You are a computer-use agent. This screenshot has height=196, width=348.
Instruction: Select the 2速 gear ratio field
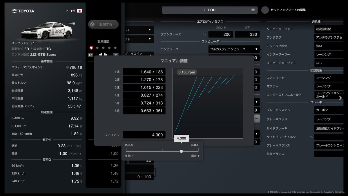(x=144, y=80)
